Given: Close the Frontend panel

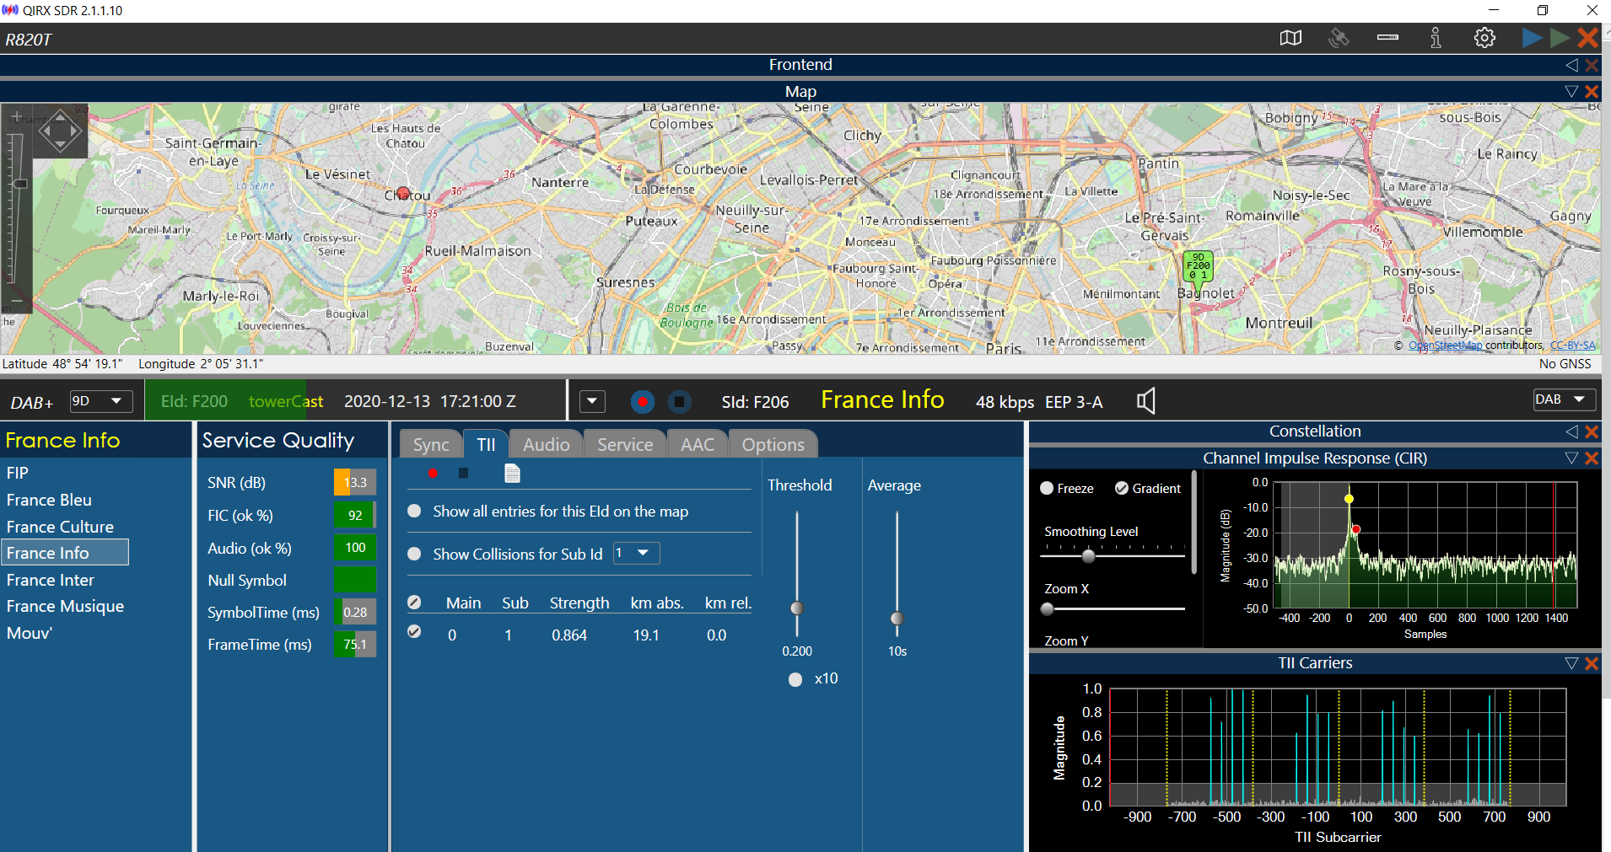Looking at the screenshot, I should pos(1592,65).
